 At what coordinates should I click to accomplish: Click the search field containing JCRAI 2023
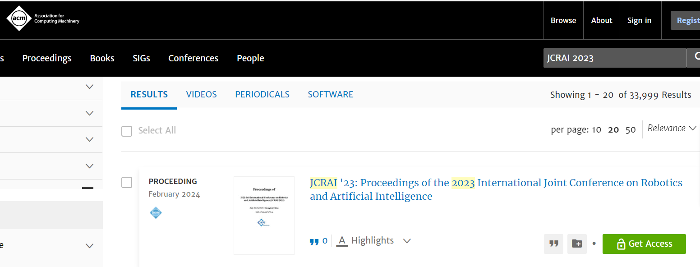click(x=615, y=58)
